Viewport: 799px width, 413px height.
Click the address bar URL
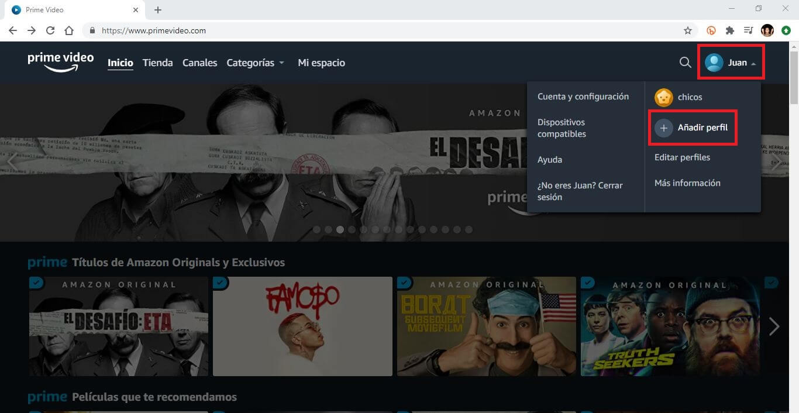coord(154,30)
